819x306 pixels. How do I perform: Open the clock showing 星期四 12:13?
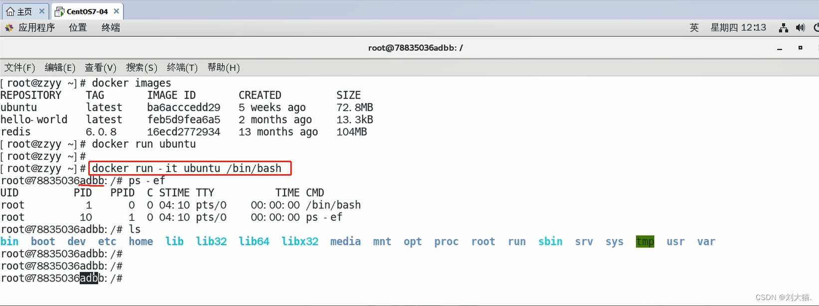click(738, 27)
